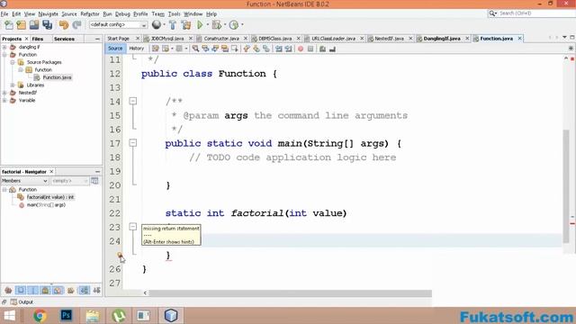
Task: Expand the Variable project node
Action: click(4, 100)
